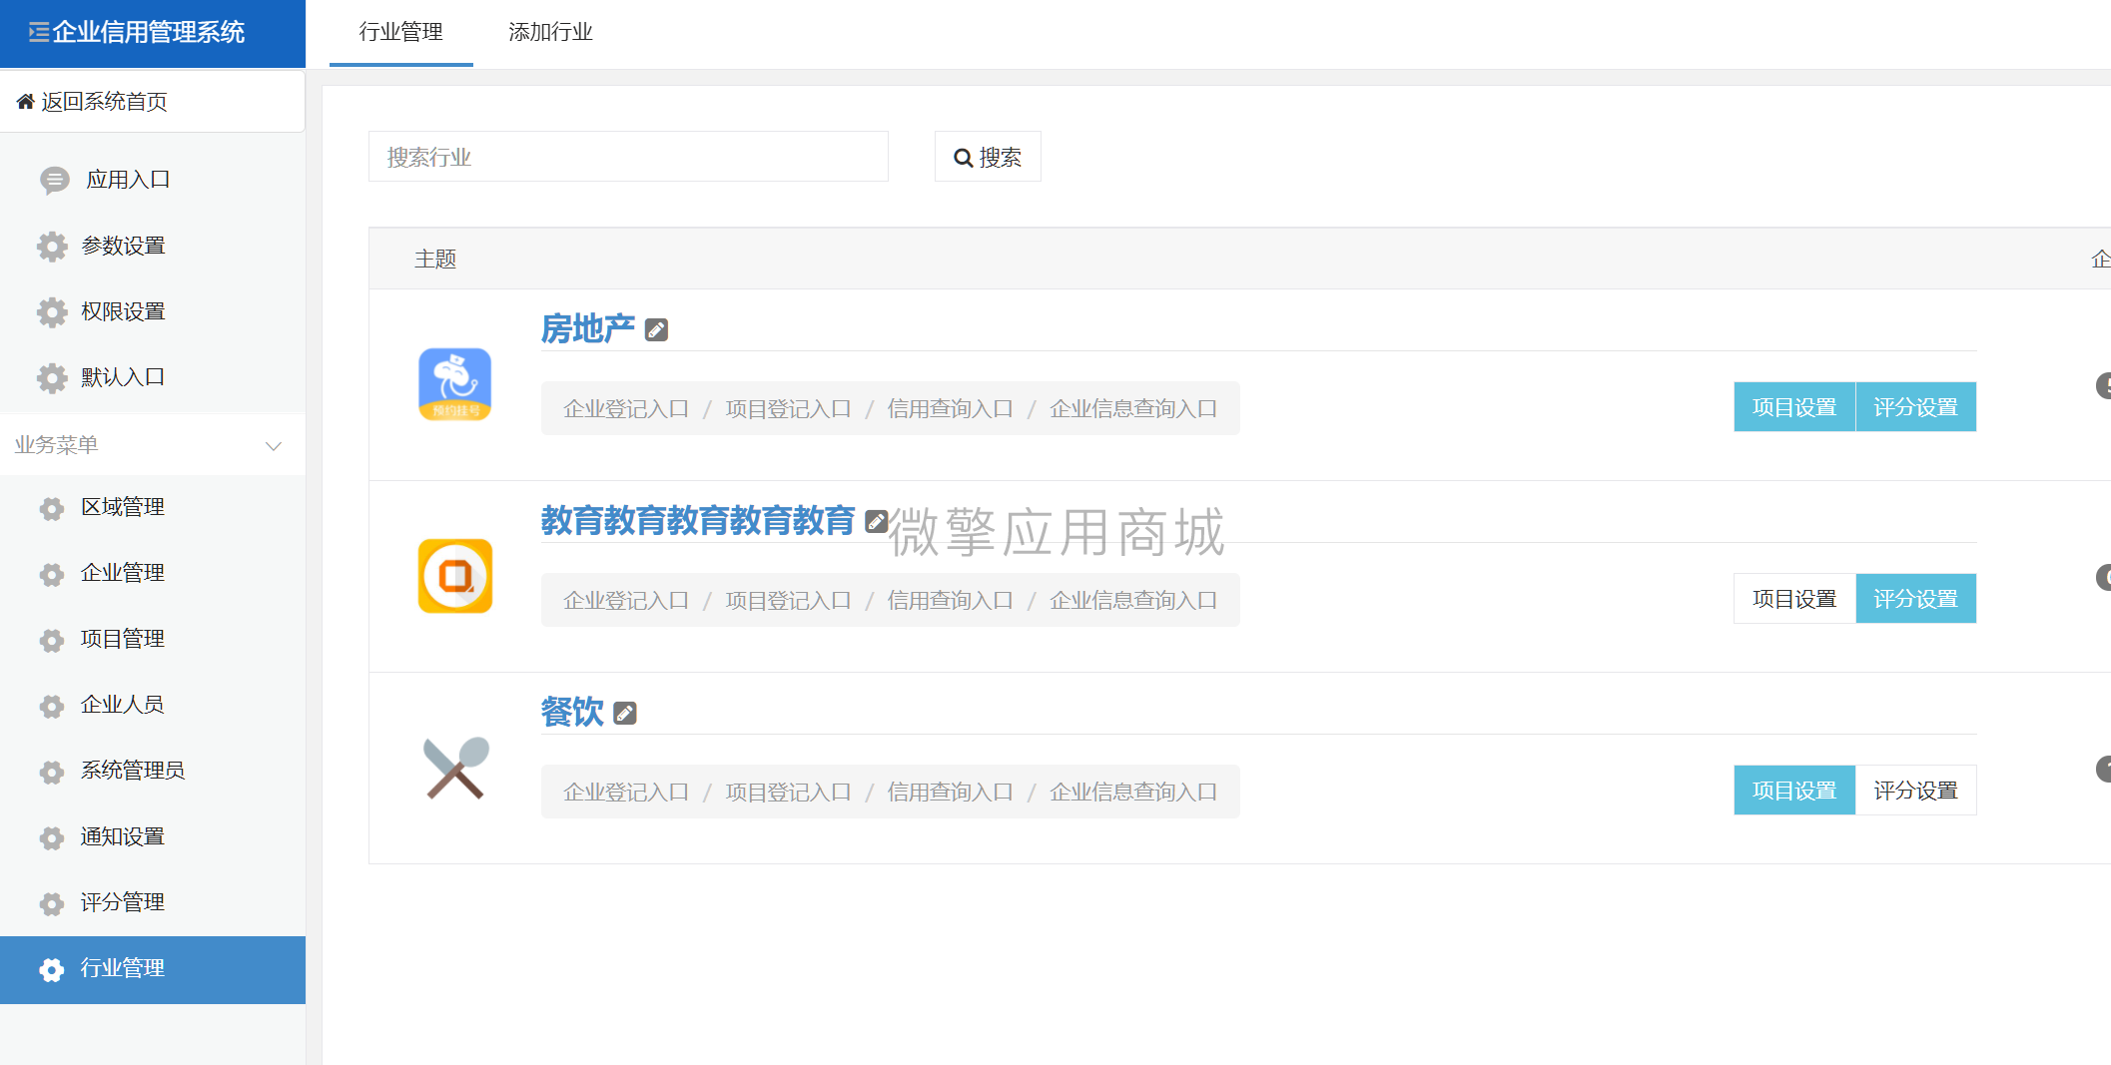Click 评分设置 button for 餐饮
The image size is (2111, 1065).
click(x=1915, y=791)
